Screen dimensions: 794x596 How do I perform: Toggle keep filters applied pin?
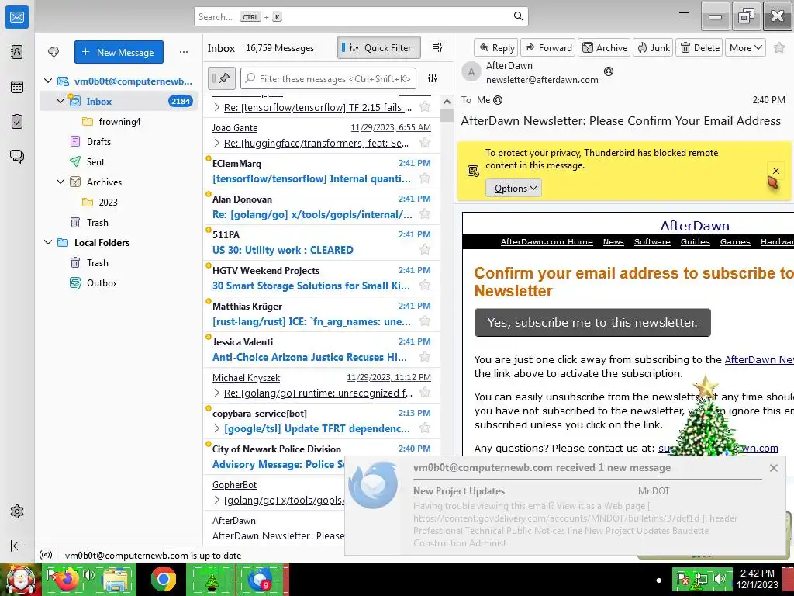click(221, 78)
